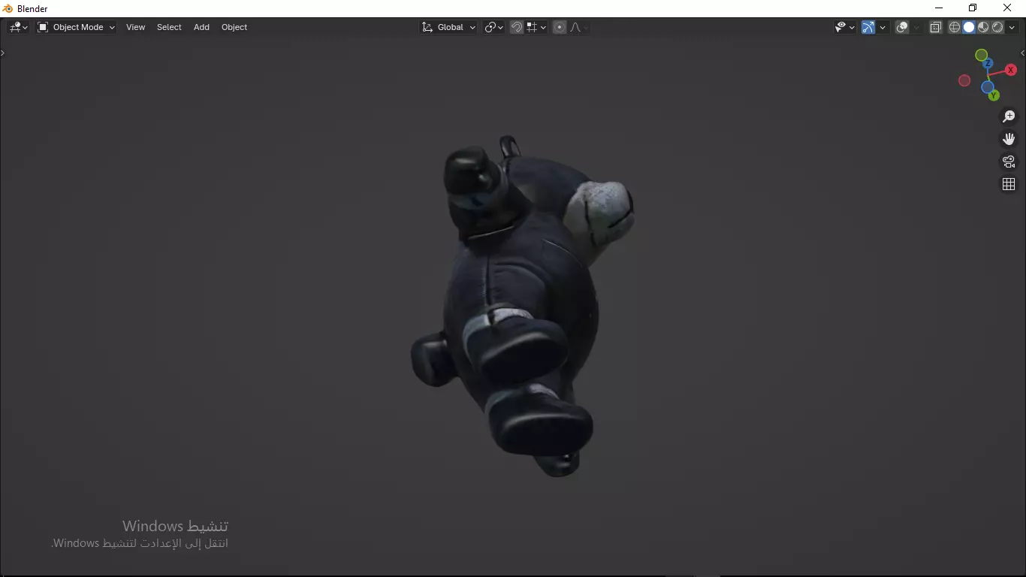Open viewport shading options dropdown
The height and width of the screenshot is (577, 1026).
pyautogui.click(x=1012, y=27)
